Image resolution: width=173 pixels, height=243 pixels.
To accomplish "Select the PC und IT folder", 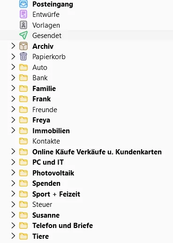I will [48, 162].
